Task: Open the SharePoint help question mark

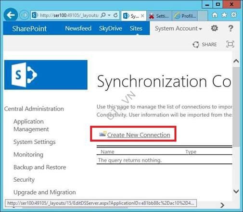Action: tap(230, 28)
